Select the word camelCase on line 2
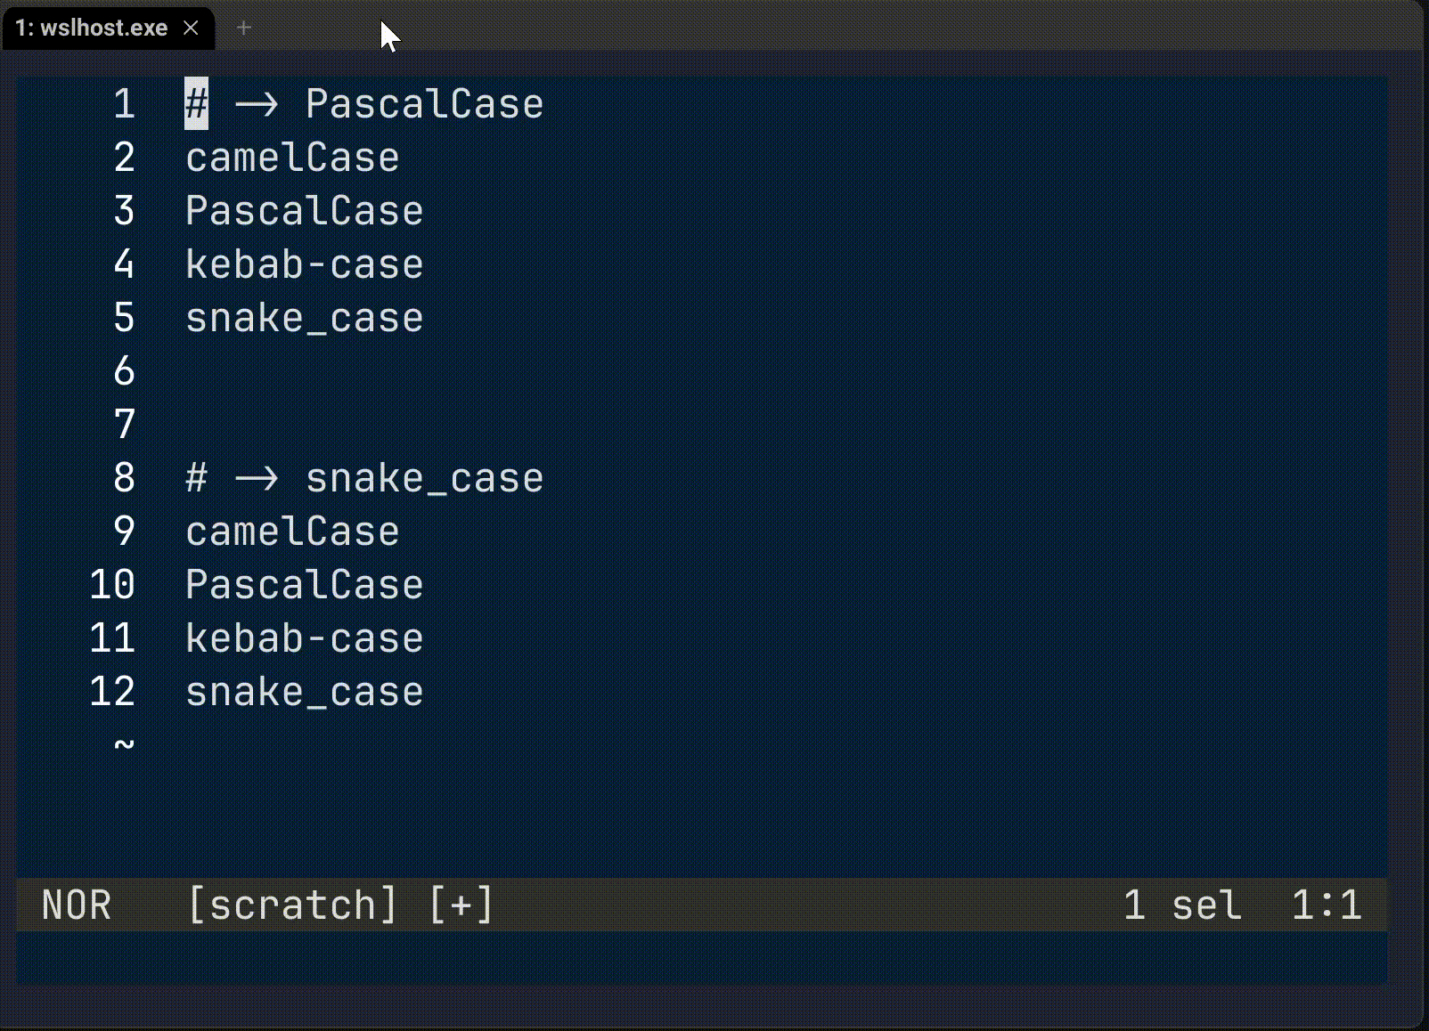 pos(292,158)
